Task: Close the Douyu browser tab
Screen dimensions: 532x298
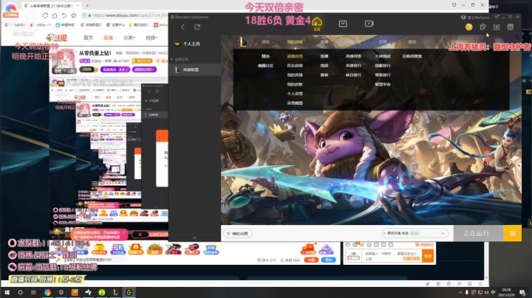Action: pos(78,5)
